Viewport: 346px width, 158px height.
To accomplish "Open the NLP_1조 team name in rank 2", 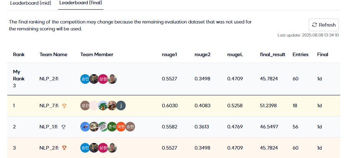I will [x=49, y=127].
